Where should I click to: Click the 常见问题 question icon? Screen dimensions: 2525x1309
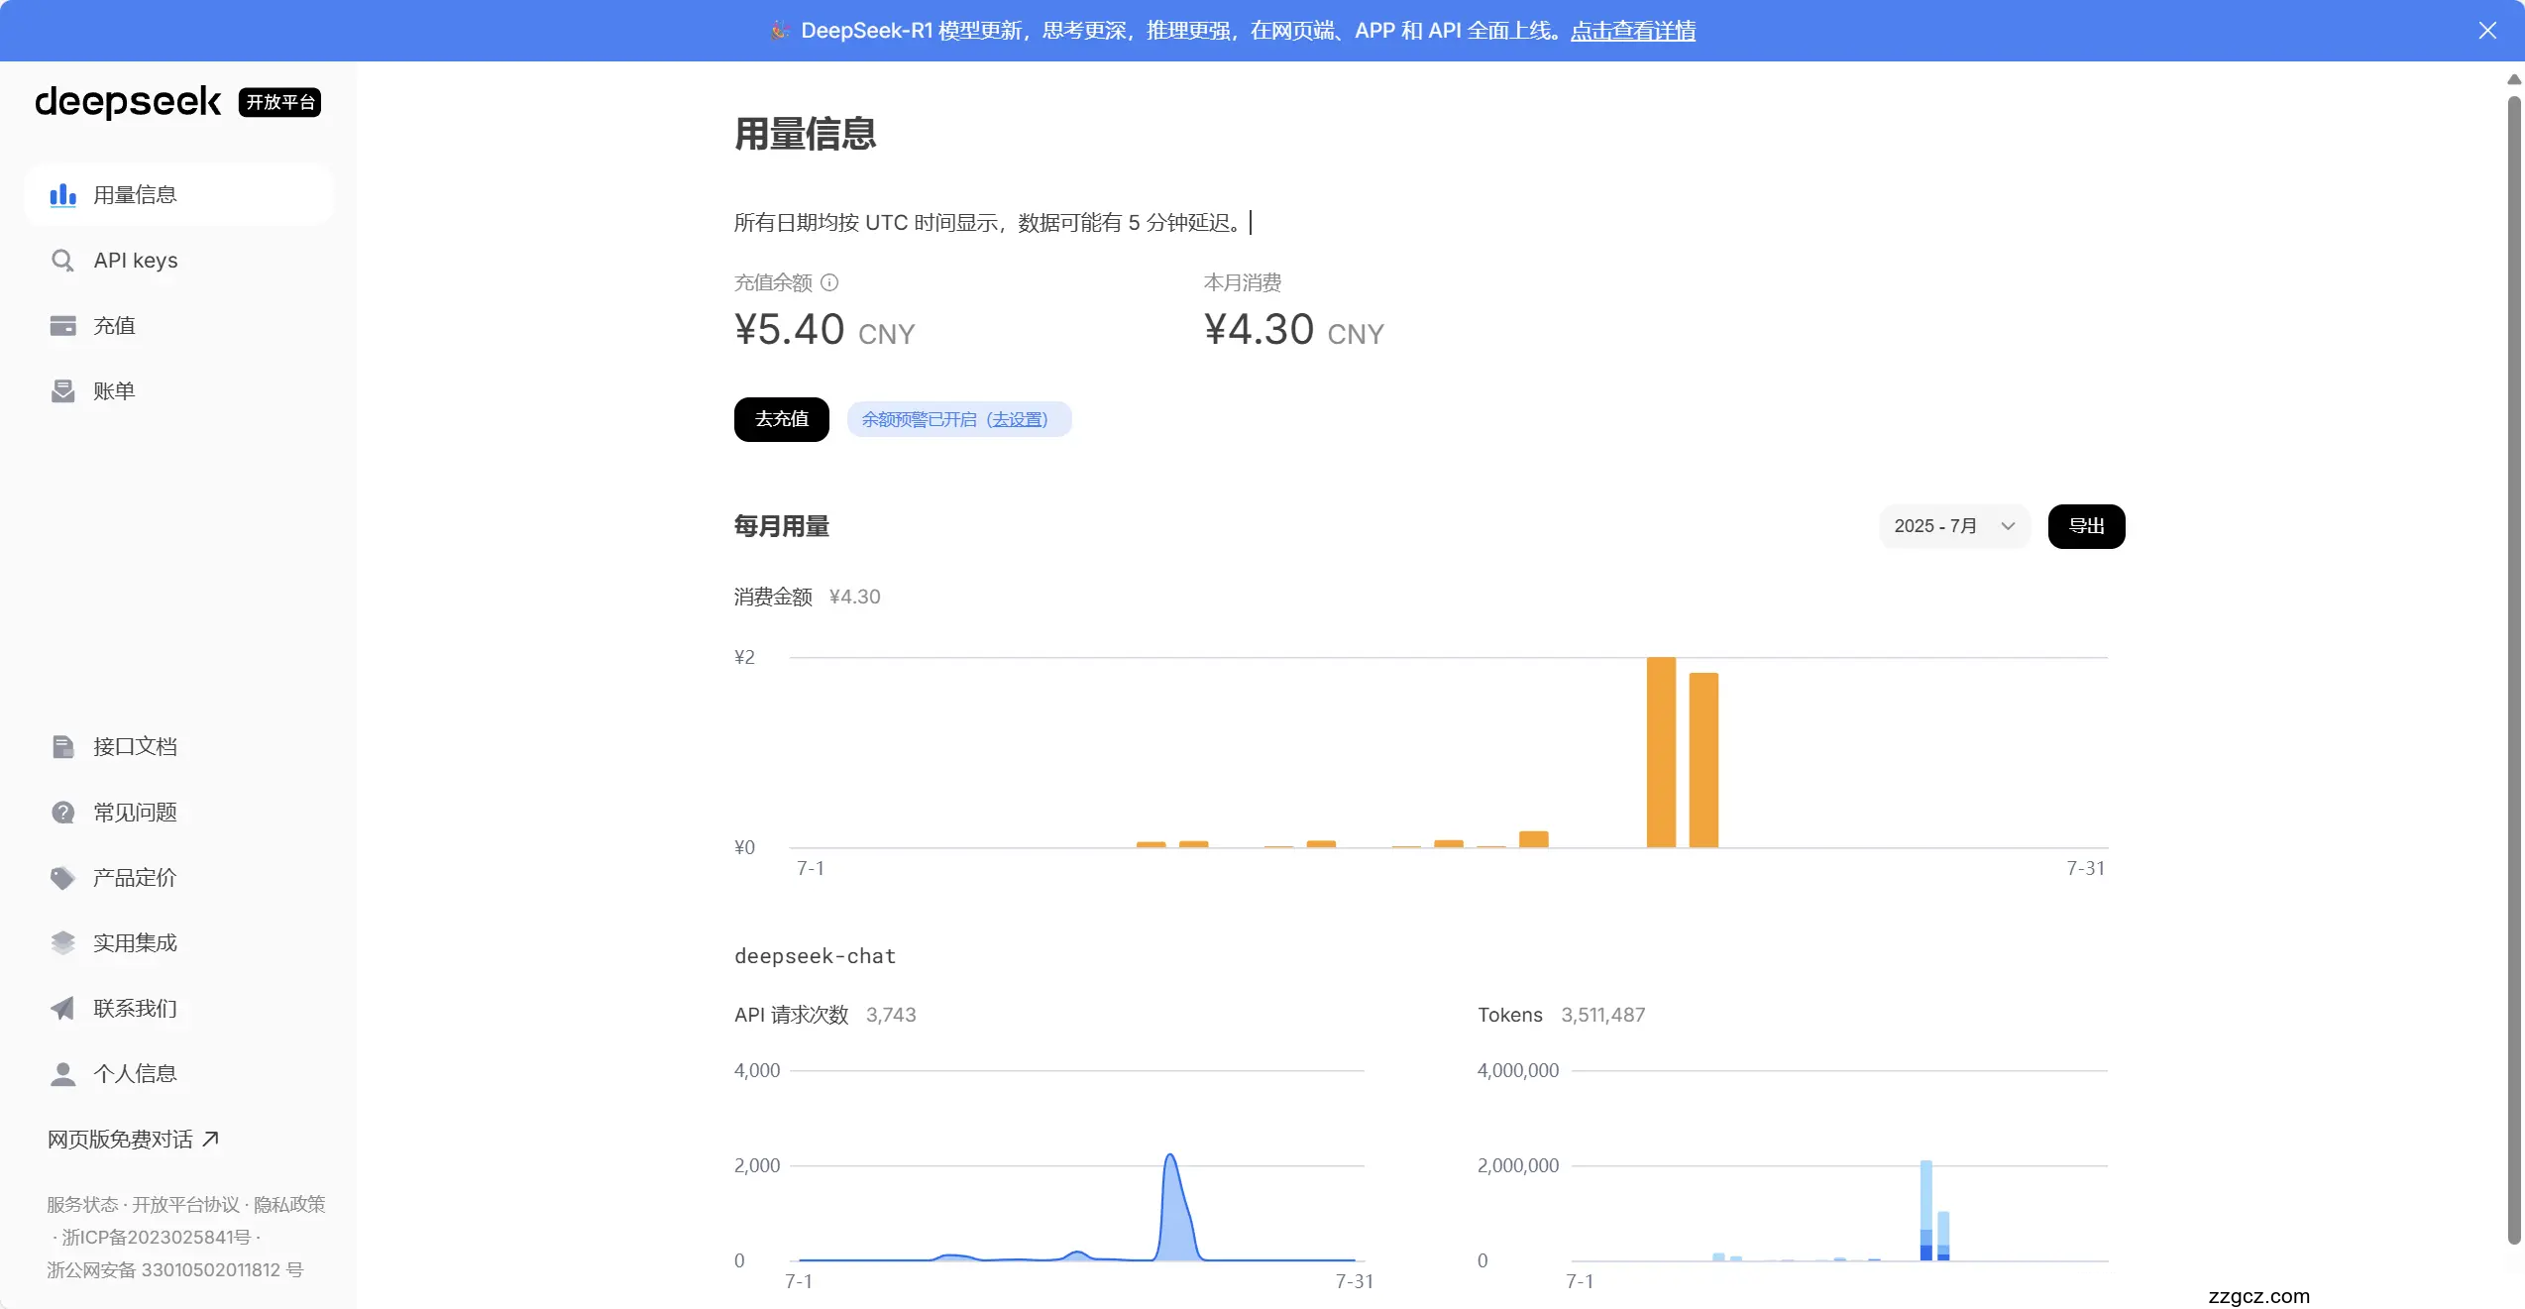pos(62,812)
